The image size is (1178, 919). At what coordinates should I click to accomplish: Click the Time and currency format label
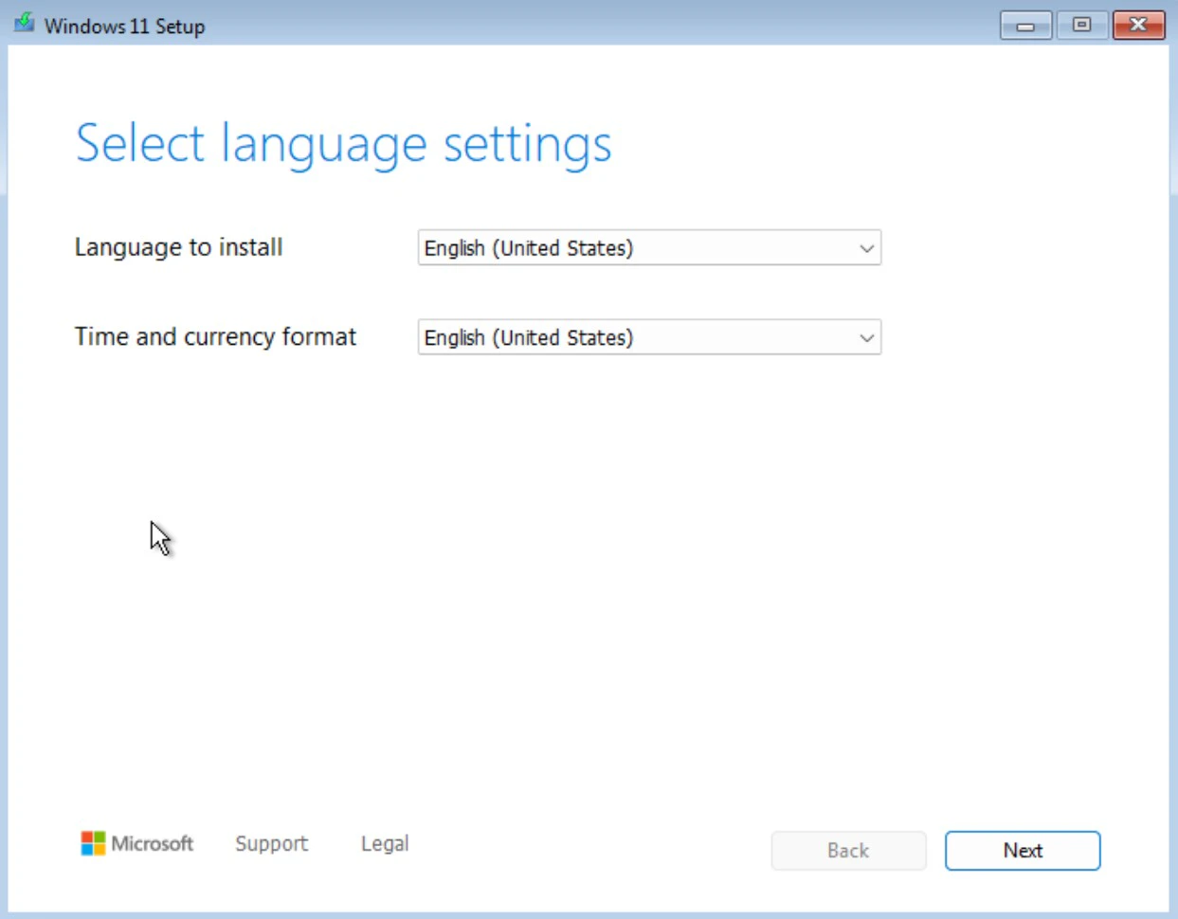[x=215, y=336]
